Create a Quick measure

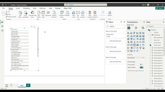(x=95, y=14)
